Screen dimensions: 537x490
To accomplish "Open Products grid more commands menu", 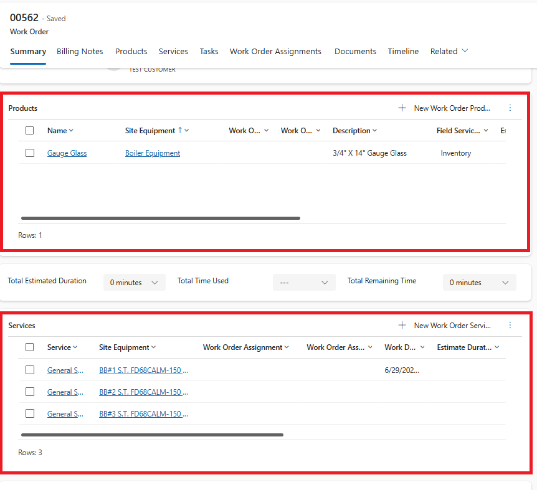I will tap(510, 108).
